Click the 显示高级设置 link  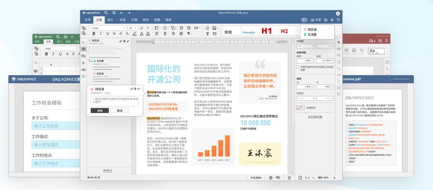point(315,117)
